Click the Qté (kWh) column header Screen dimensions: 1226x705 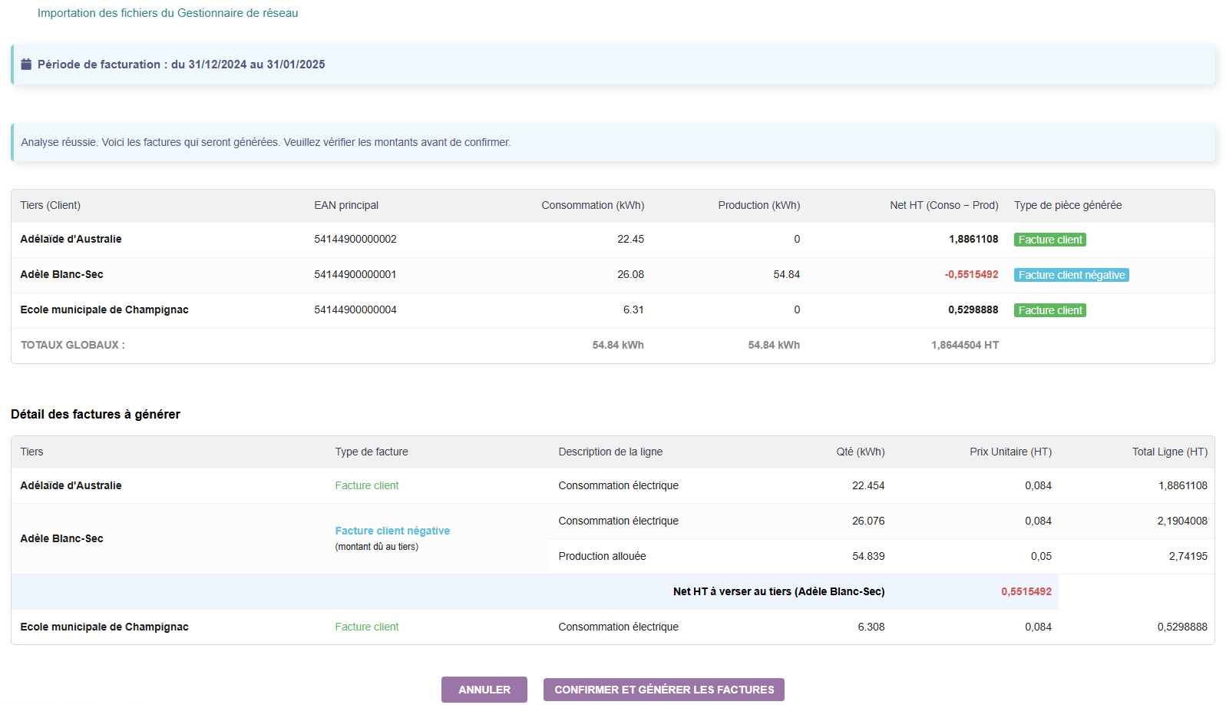tap(861, 452)
